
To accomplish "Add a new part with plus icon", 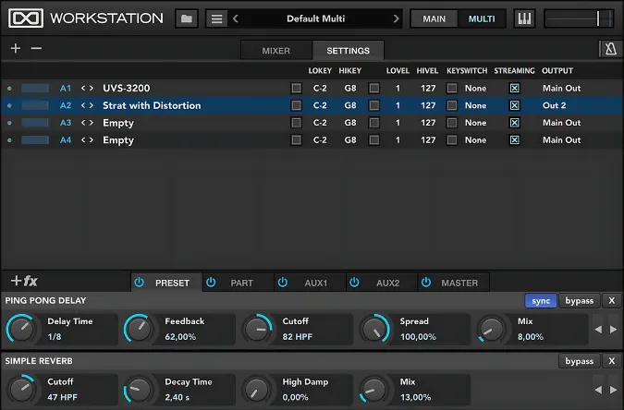I will pyautogui.click(x=16, y=48).
